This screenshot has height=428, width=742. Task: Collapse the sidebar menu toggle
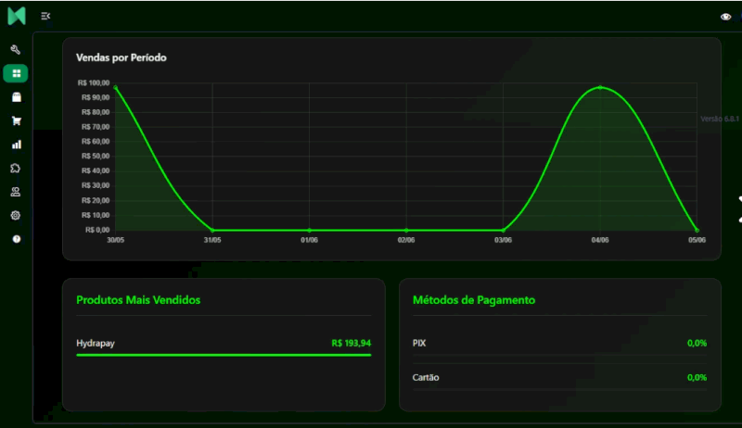tap(45, 16)
